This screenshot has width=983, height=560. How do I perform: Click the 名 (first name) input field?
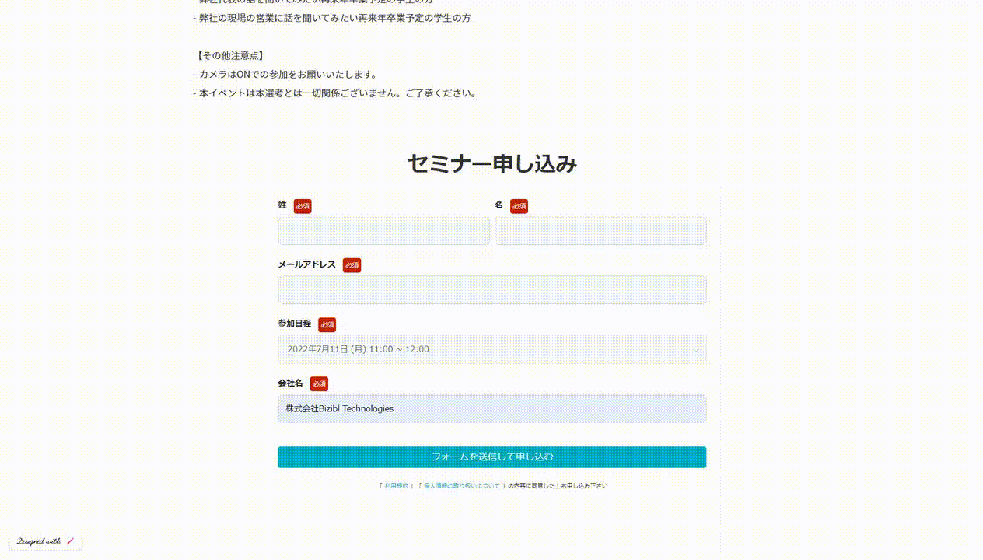coord(600,231)
